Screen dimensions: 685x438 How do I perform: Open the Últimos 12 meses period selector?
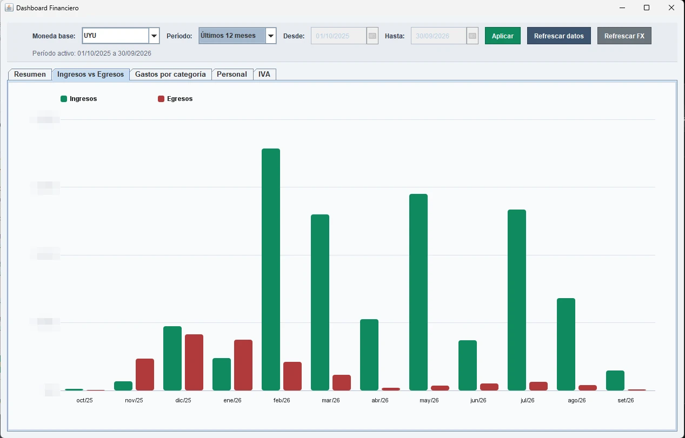click(x=237, y=36)
